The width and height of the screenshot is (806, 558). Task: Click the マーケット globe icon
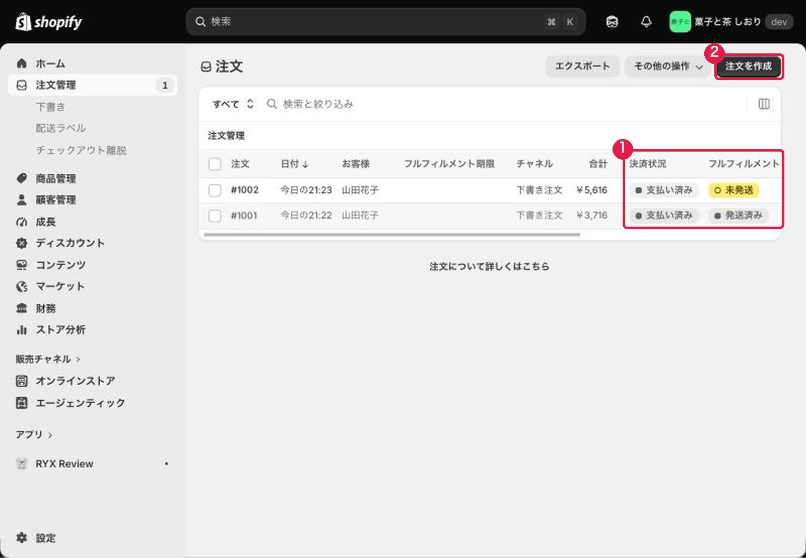[x=22, y=287]
